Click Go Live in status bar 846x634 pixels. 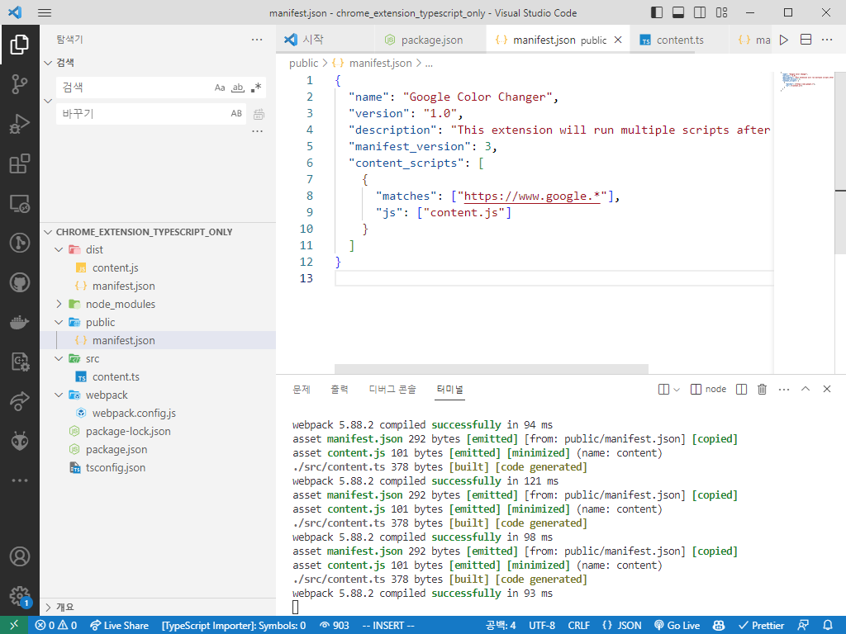click(677, 626)
